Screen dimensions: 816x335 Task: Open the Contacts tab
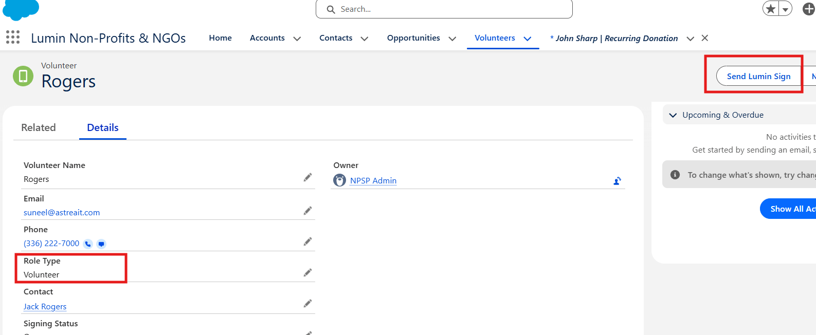point(336,38)
